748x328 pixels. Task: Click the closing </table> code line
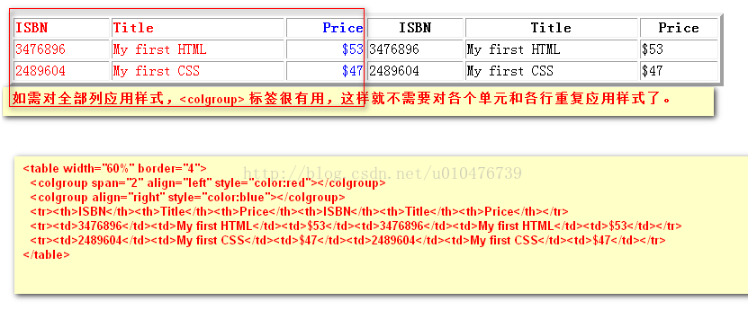click(46, 254)
